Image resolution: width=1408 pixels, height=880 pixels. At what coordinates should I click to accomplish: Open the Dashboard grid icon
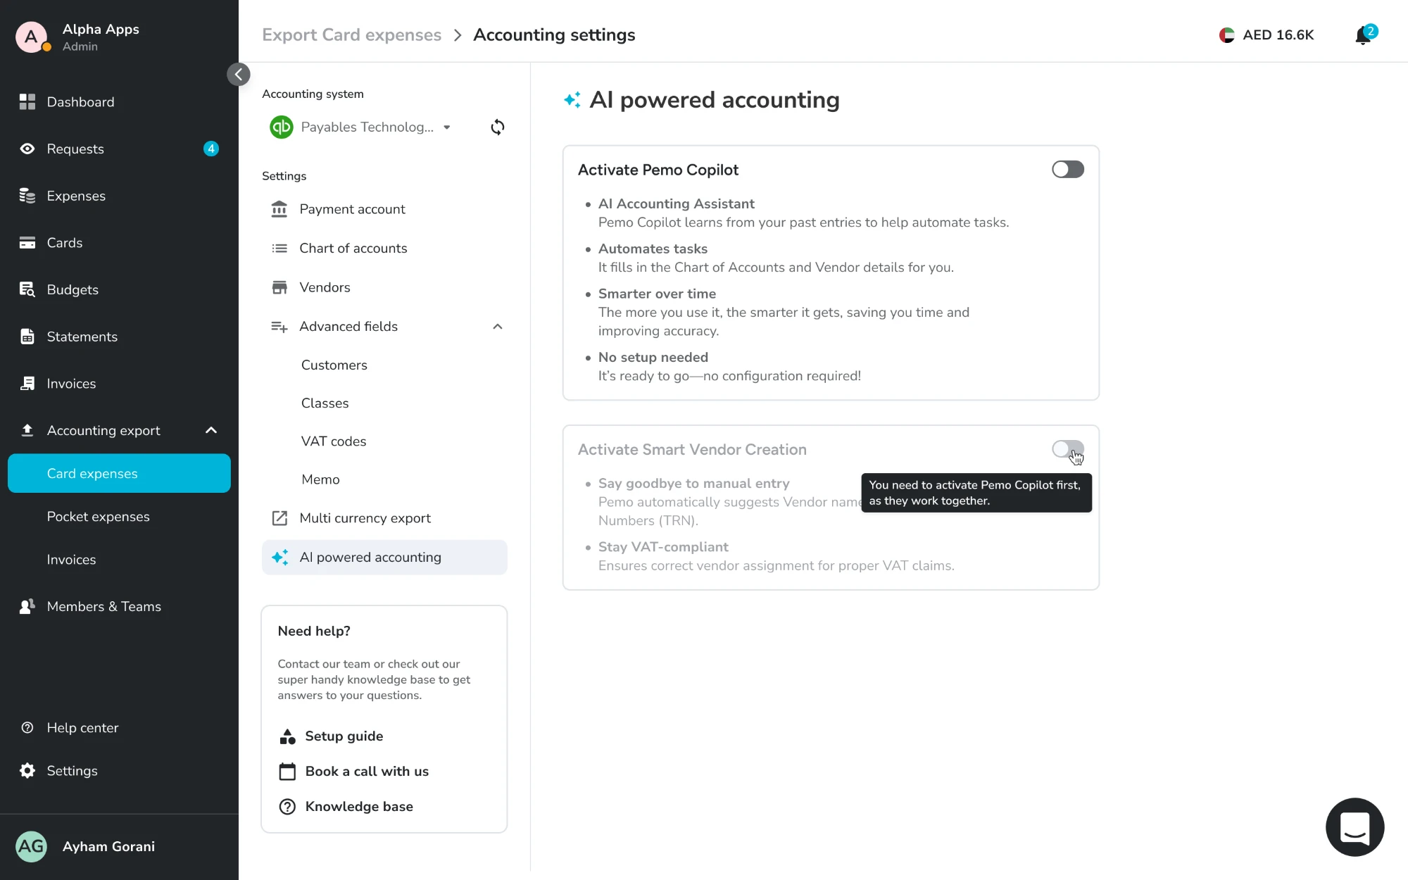coord(27,102)
